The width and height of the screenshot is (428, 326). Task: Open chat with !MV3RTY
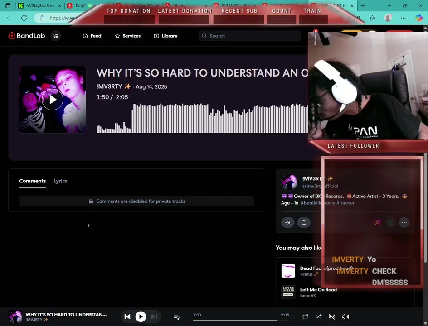click(304, 222)
